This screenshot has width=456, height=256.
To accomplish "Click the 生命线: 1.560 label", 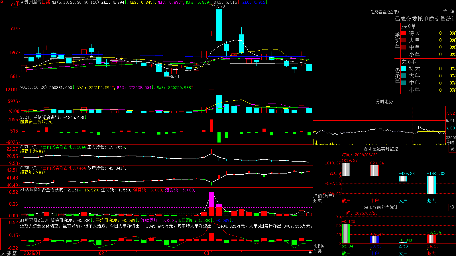I will tap(115, 190).
